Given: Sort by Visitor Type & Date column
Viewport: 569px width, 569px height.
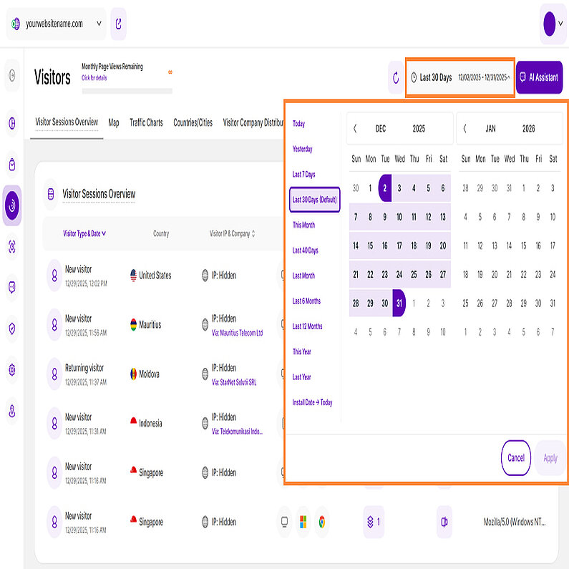Looking at the screenshot, I should click(84, 233).
